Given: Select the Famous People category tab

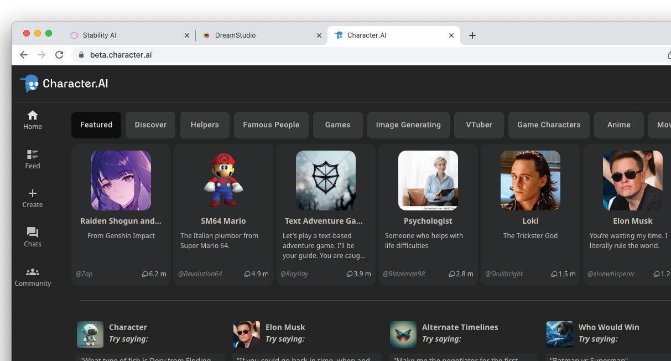Looking at the screenshot, I should pos(271,125).
